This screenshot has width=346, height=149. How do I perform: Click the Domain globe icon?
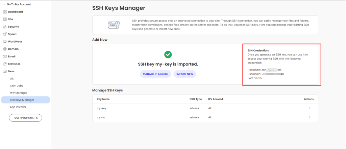(x=5, y=49)
